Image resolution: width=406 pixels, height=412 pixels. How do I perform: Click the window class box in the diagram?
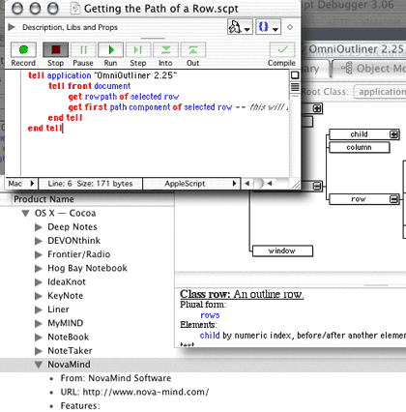click(282, 250)
